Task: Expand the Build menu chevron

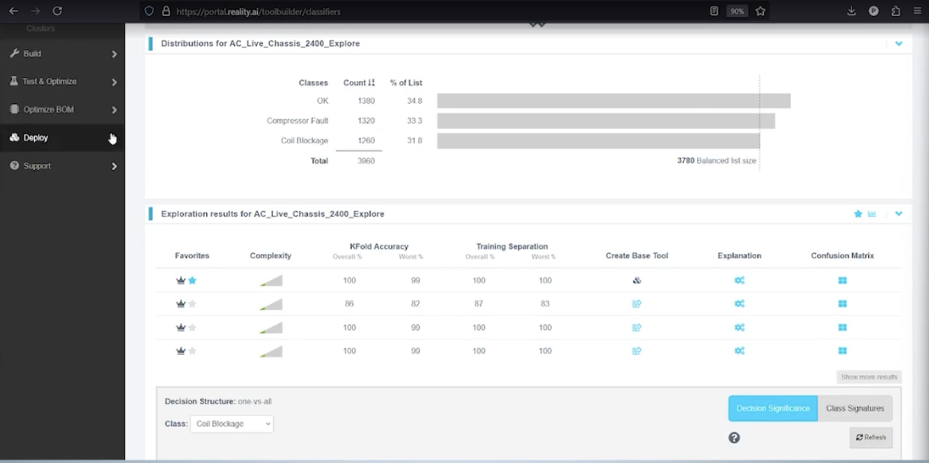Action: click(x=114, y=54)
